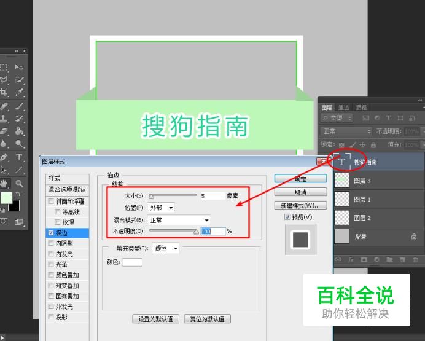425x341 pixels.
Task: Enable the 斜面和浮雕 checkbox
Action: (x=51, y=201)
